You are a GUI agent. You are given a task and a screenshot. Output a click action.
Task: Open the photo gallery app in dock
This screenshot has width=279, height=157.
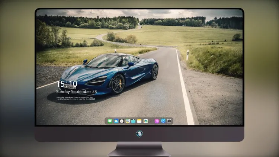click(x=145, y=121)
